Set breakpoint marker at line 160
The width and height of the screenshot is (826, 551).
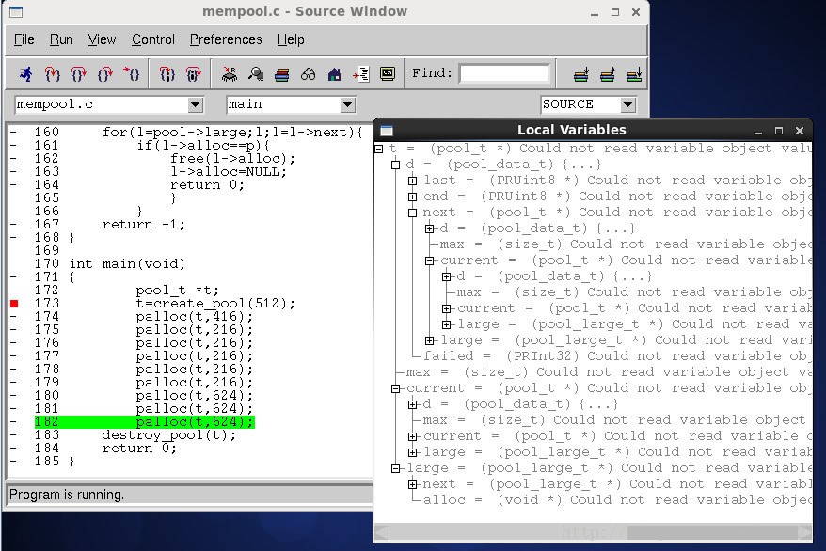tap(13, 132)
